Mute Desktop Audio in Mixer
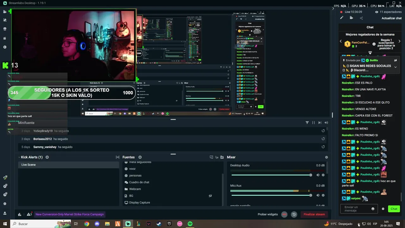 (x=318, y=175)
